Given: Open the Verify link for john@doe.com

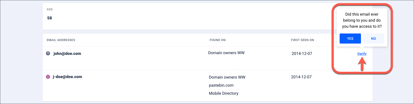Looking at the screenshot, I should click(x=362, y=54).
